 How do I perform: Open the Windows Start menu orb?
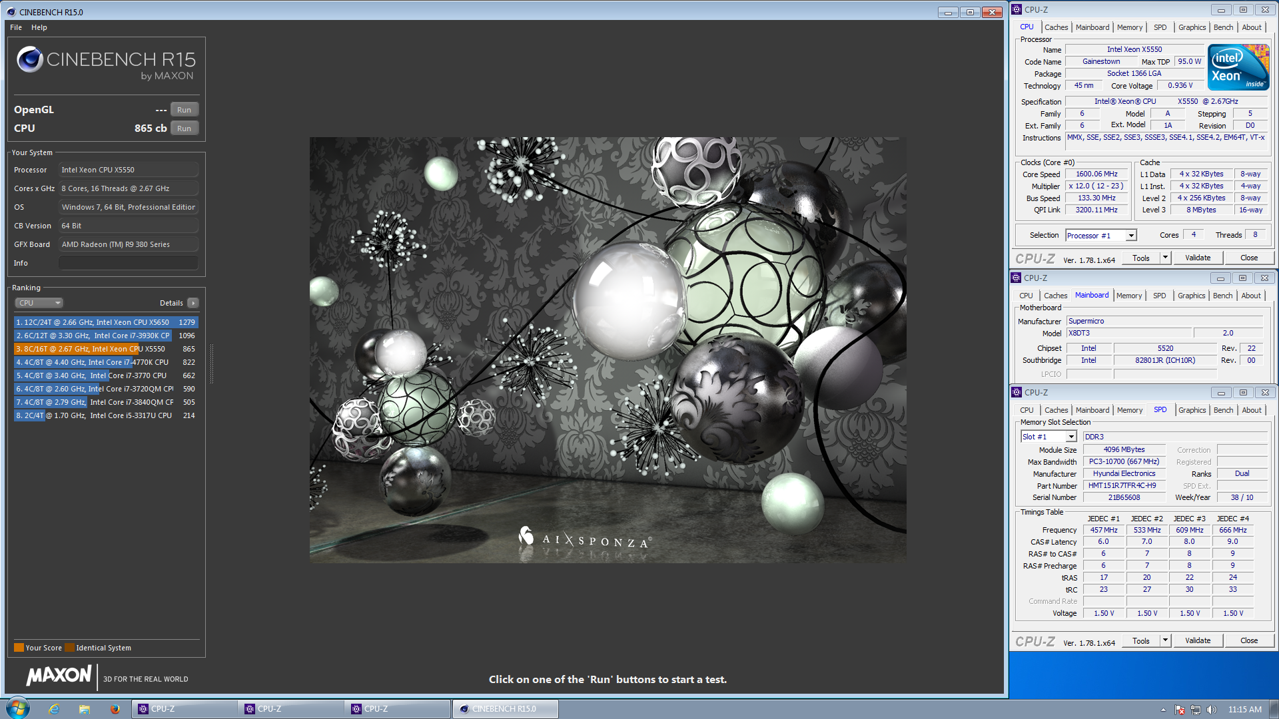[17, 708]
